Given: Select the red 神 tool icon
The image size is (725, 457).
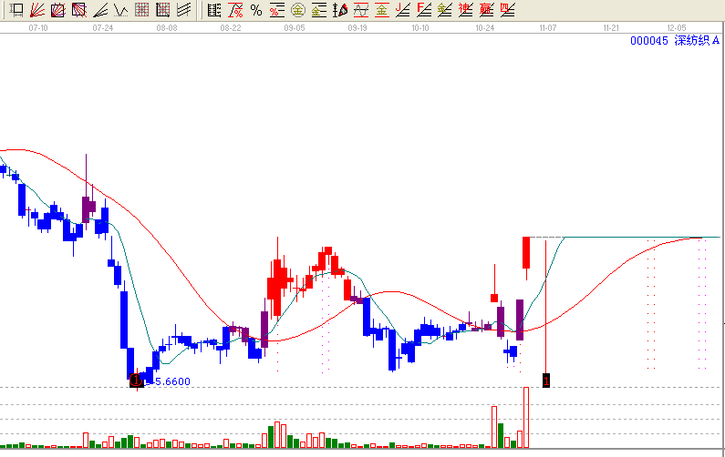Looking at the screenshot, I should coord(465,10).
